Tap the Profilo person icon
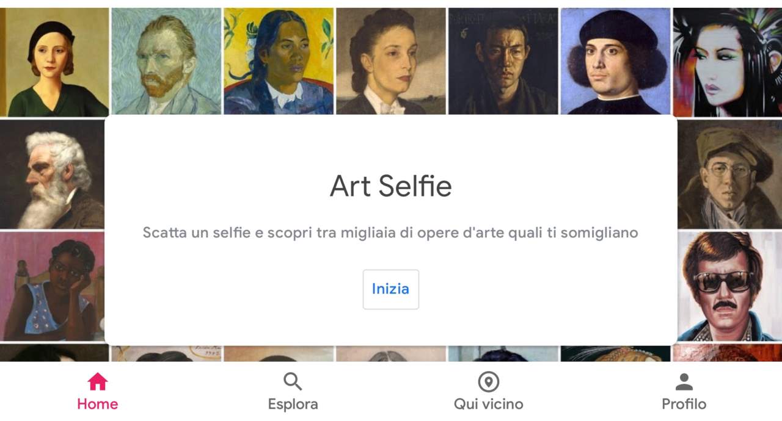Screen dimensions: 782x421 (684, 382)
